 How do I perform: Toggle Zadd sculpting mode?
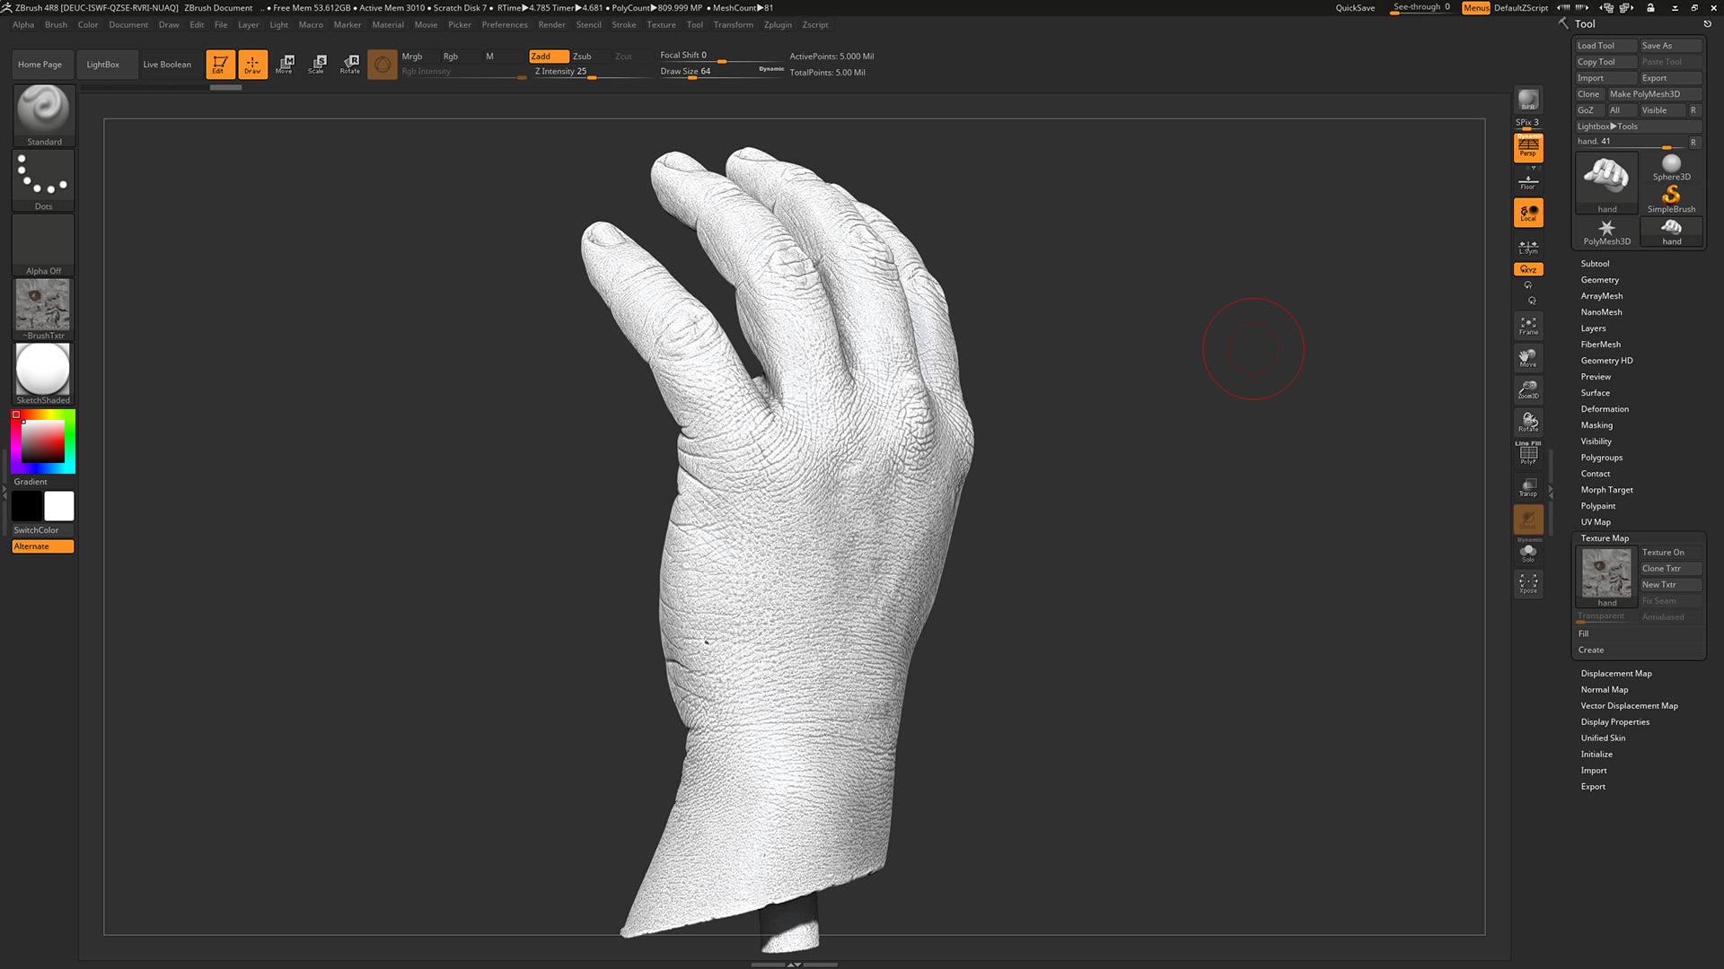click(x=548, y=56)
